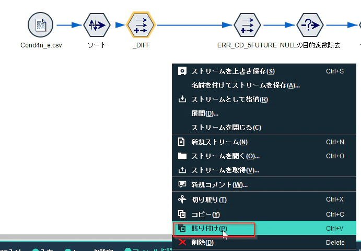Choose ストリームとして格納(R) menu entry
The image size is (361, 251).
pos(264,99)
